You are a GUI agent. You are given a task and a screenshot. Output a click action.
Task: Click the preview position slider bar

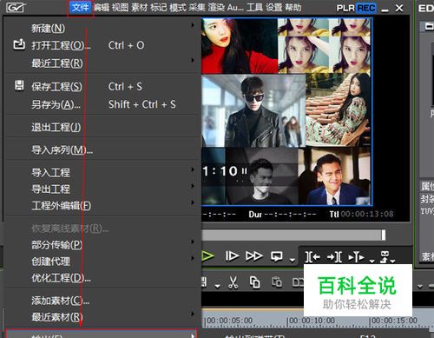pos(293,235)
